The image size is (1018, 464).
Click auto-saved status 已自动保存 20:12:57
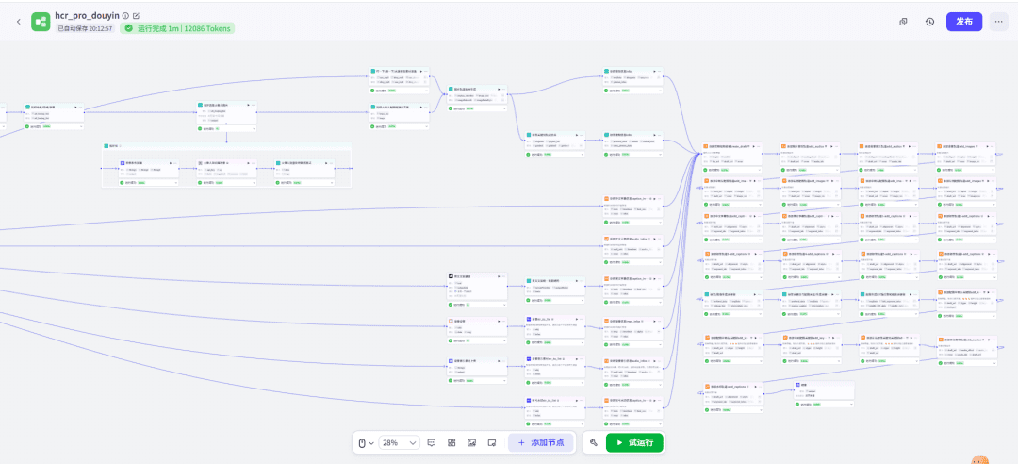[85, 28]
